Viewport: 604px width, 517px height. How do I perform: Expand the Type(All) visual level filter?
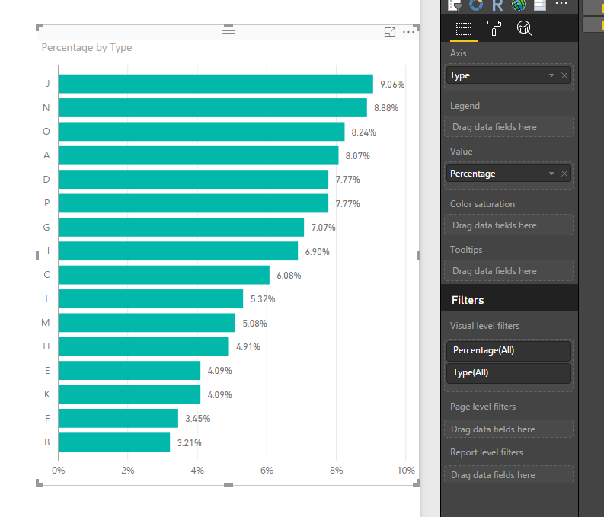tap(509, 373)
